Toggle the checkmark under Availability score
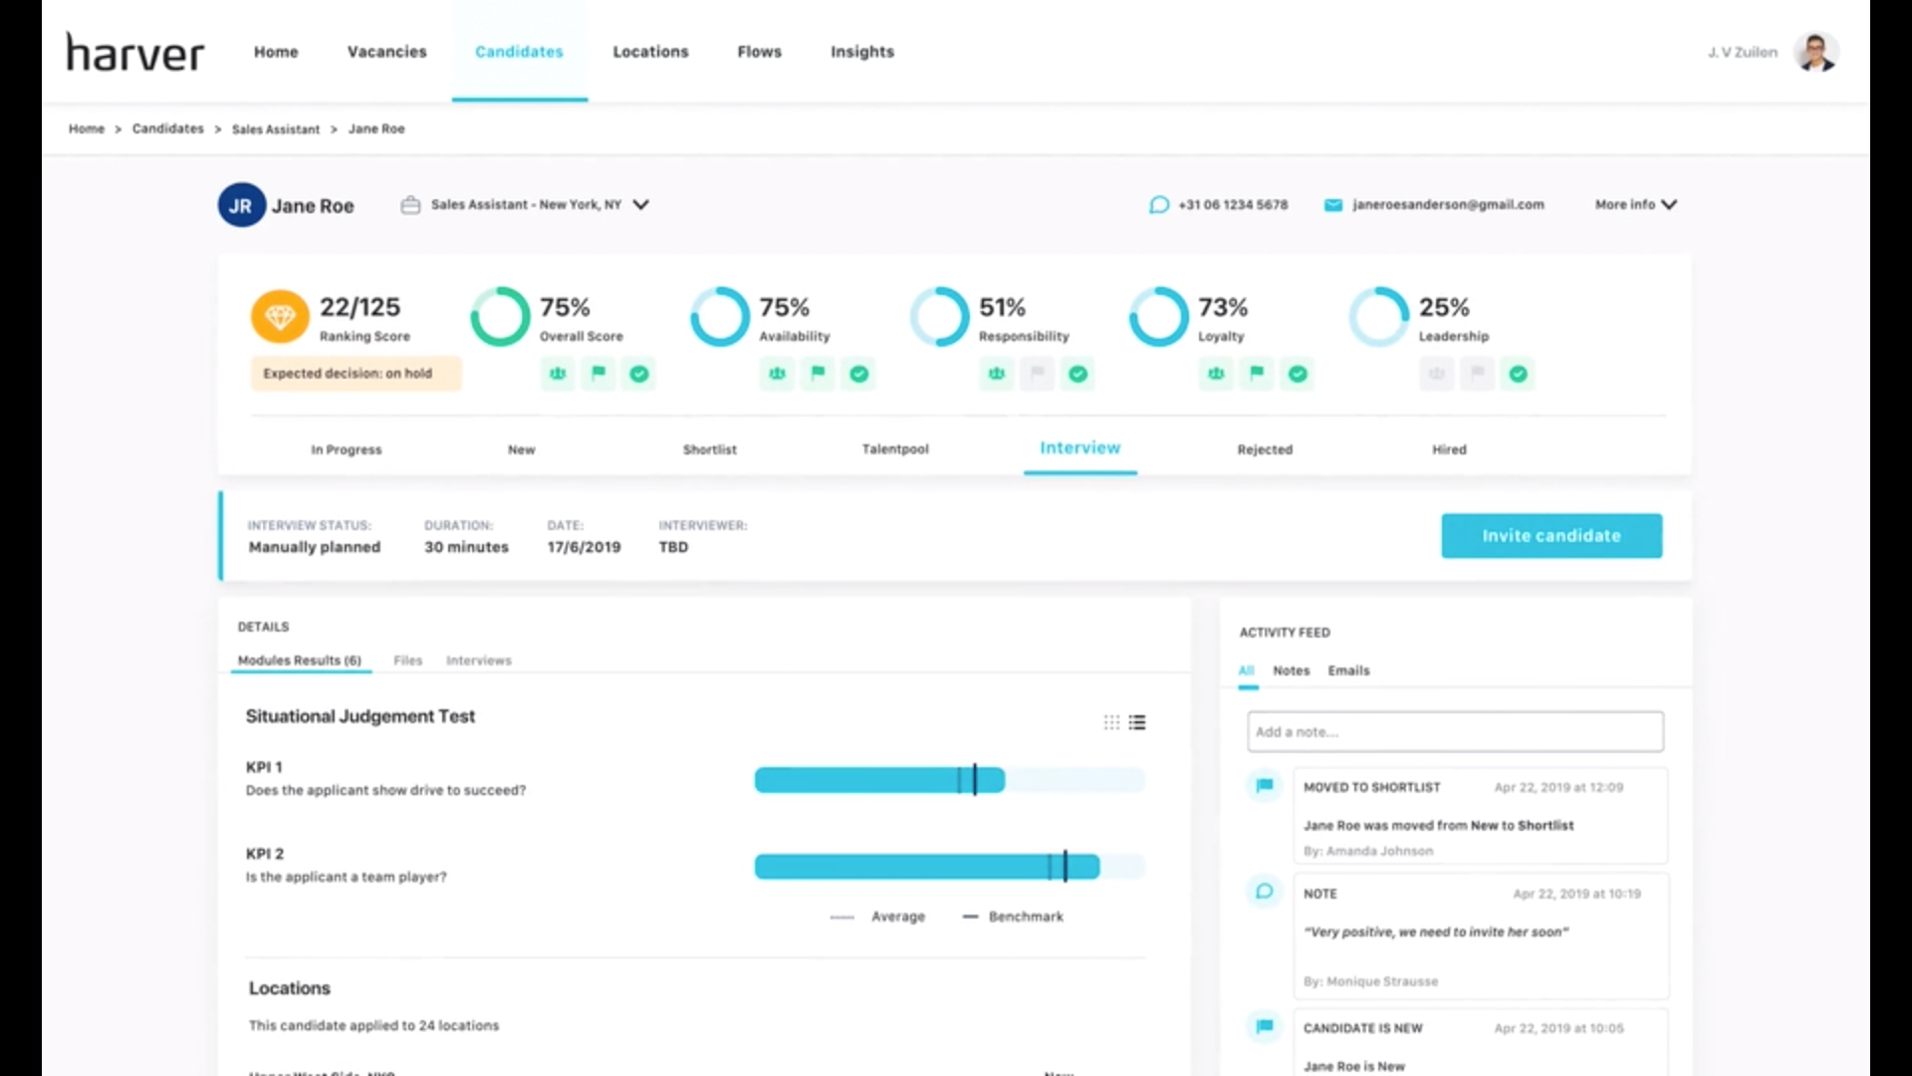The image size is (1912, 1076). coord(858,374)
